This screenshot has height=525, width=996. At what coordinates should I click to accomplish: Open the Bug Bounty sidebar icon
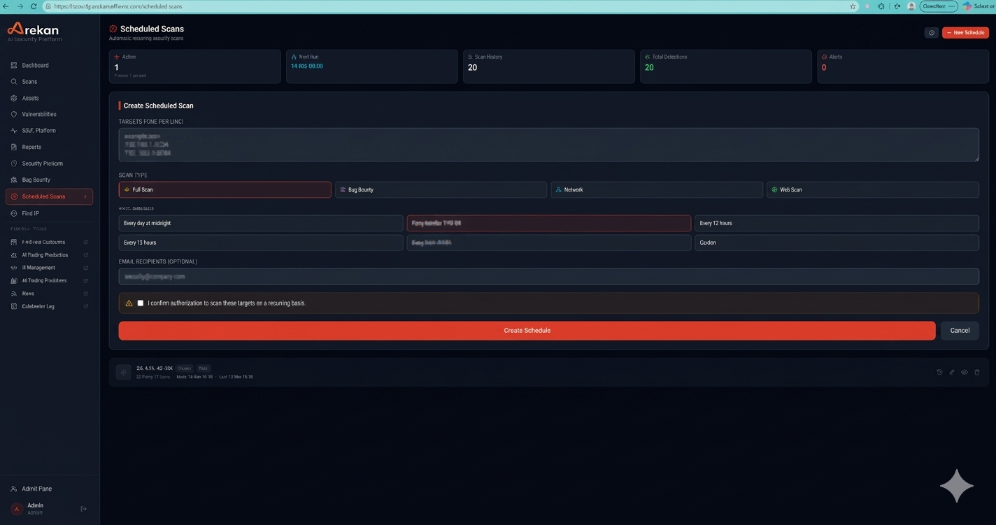pyautogui.click(x=14, y=180)
